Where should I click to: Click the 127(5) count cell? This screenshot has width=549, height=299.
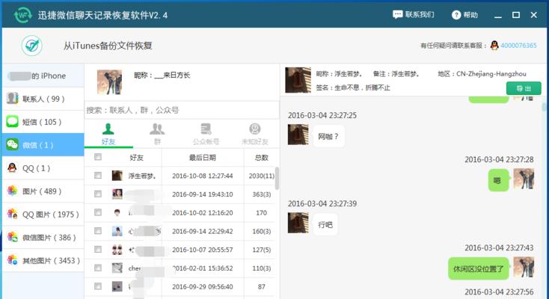(261, 250)
